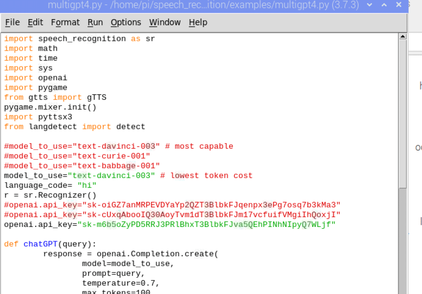Minimize the IDLE editor window
422x294 pixels.
tap(370, 5)
